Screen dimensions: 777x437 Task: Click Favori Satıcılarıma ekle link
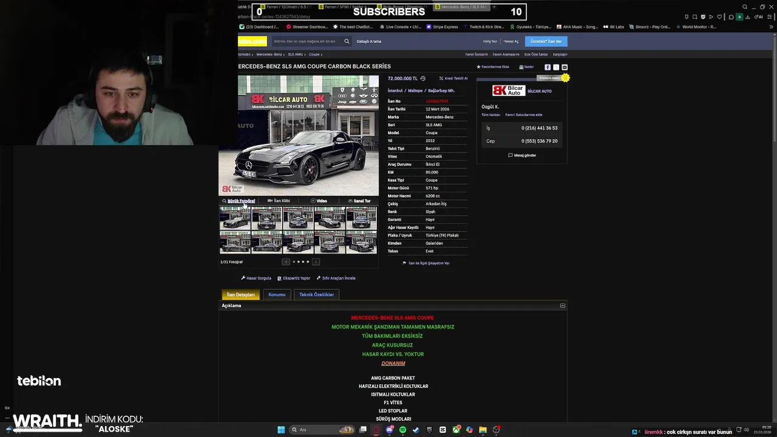pos(523,115)
